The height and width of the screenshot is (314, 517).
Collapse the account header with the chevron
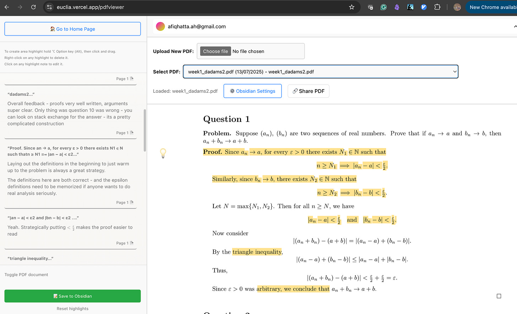[x=515, y=26]
